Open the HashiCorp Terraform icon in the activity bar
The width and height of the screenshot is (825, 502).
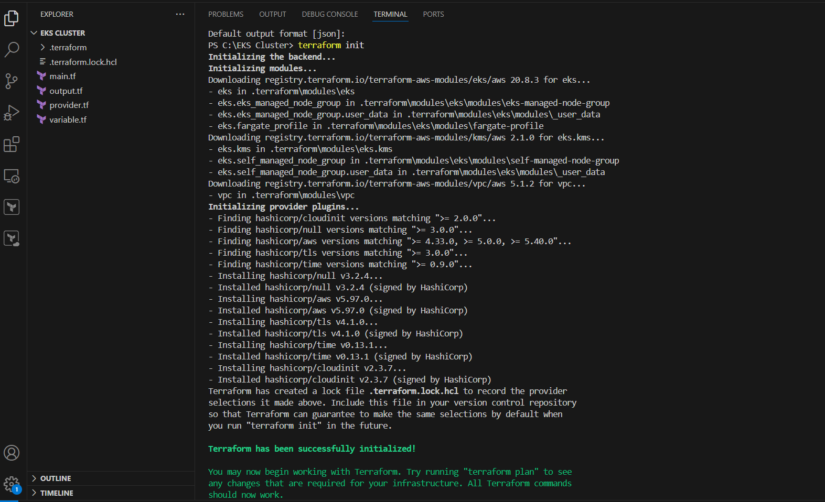[x=12, y=207]
